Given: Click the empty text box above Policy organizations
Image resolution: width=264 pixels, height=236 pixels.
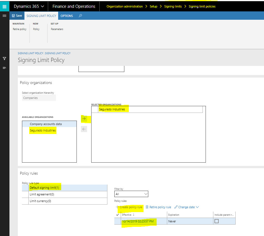Looking at the screenshot, I should coord(101,69).
